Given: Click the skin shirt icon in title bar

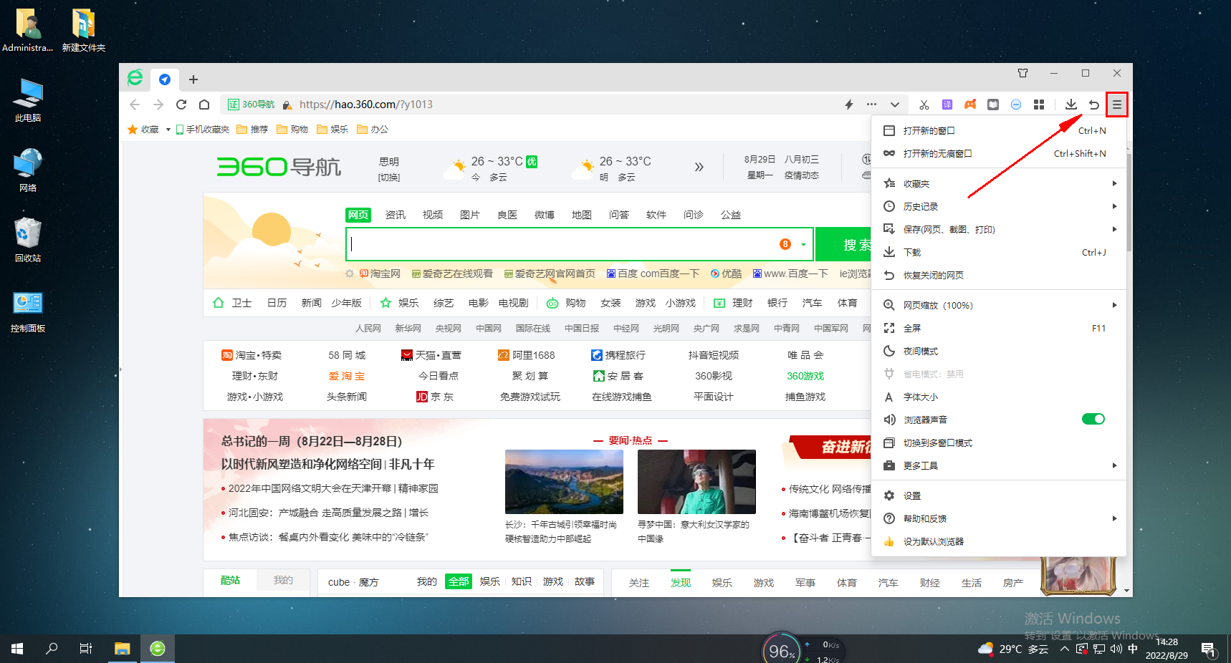Looking at the screenshot, I should click(x=1022, y=73).
